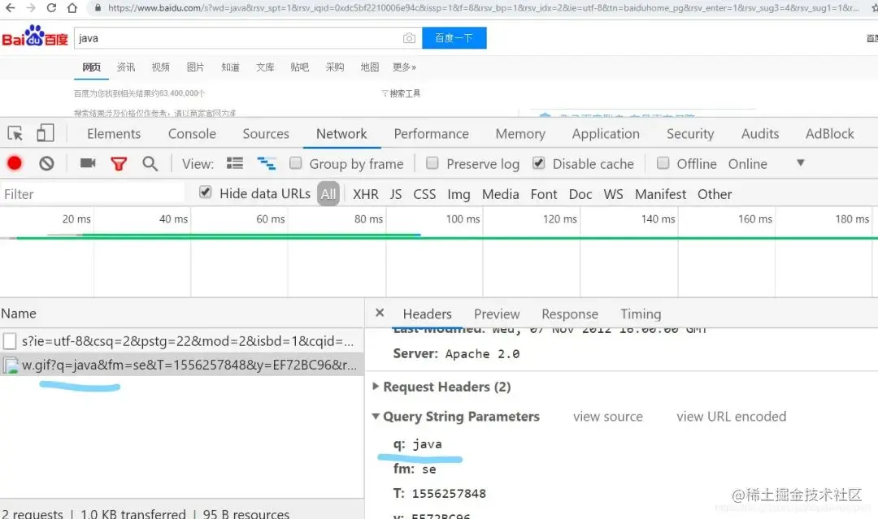Filter requests by Media

click(x=501, y=194)
